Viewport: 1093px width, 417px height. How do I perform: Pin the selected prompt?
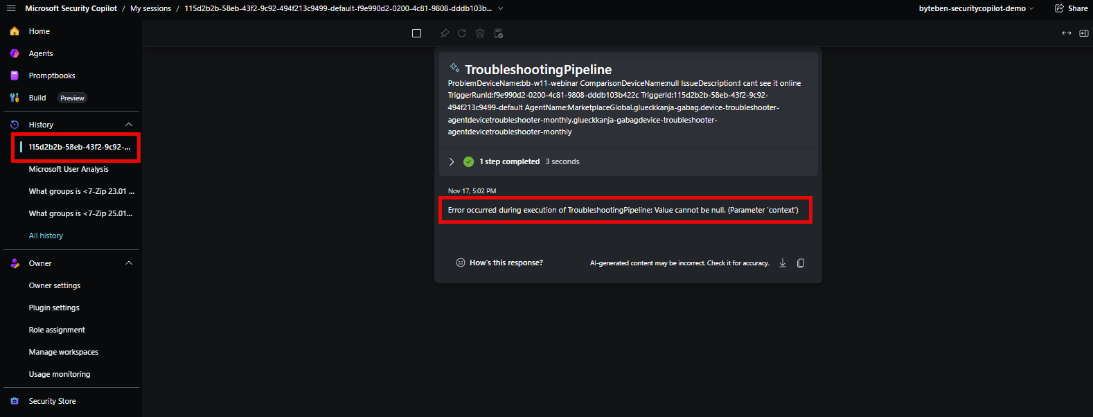pyautogui.click(x=445, y=33)
